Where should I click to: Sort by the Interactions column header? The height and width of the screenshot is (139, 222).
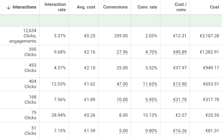click(x=24, y=7)
